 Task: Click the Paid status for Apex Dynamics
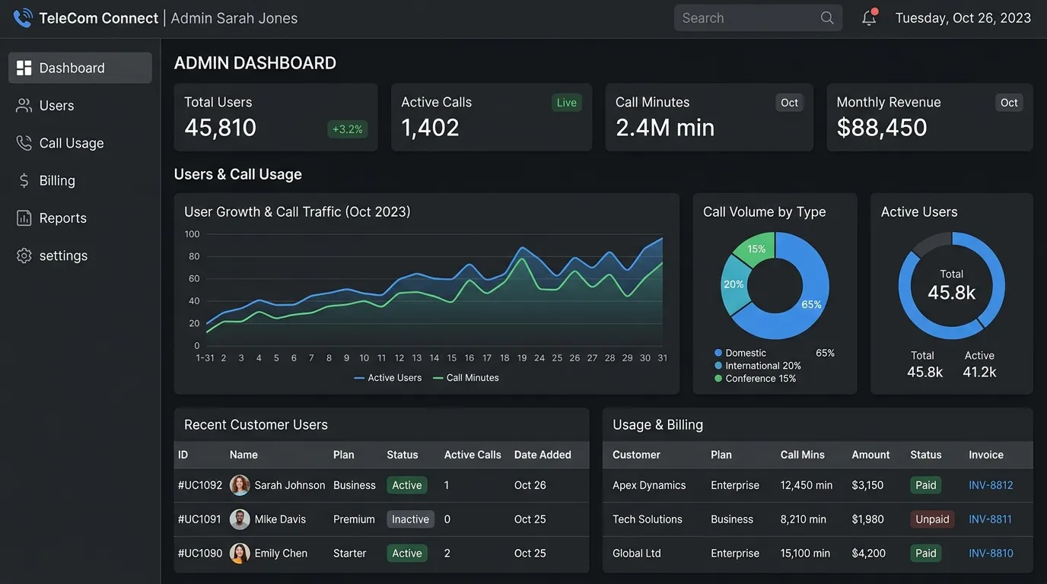coord(926,485)
